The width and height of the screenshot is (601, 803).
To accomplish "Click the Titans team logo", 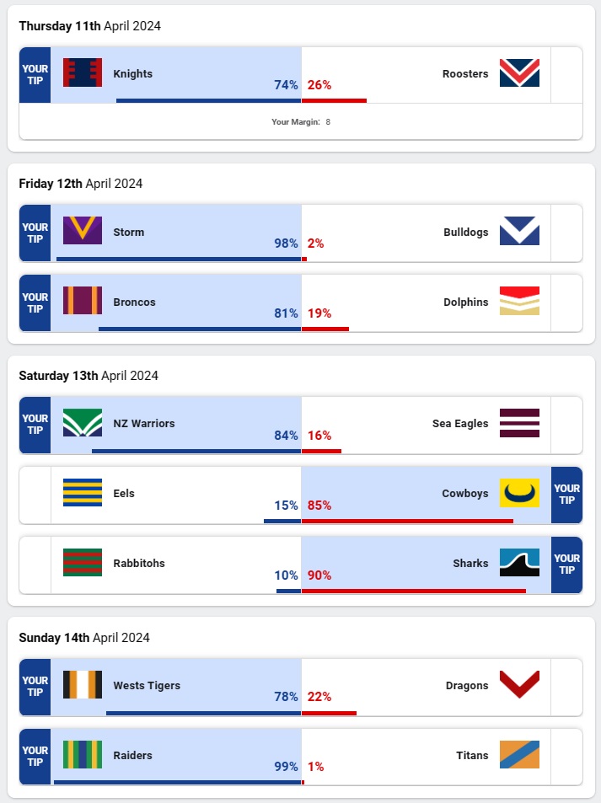I will [x=519, y=755].
